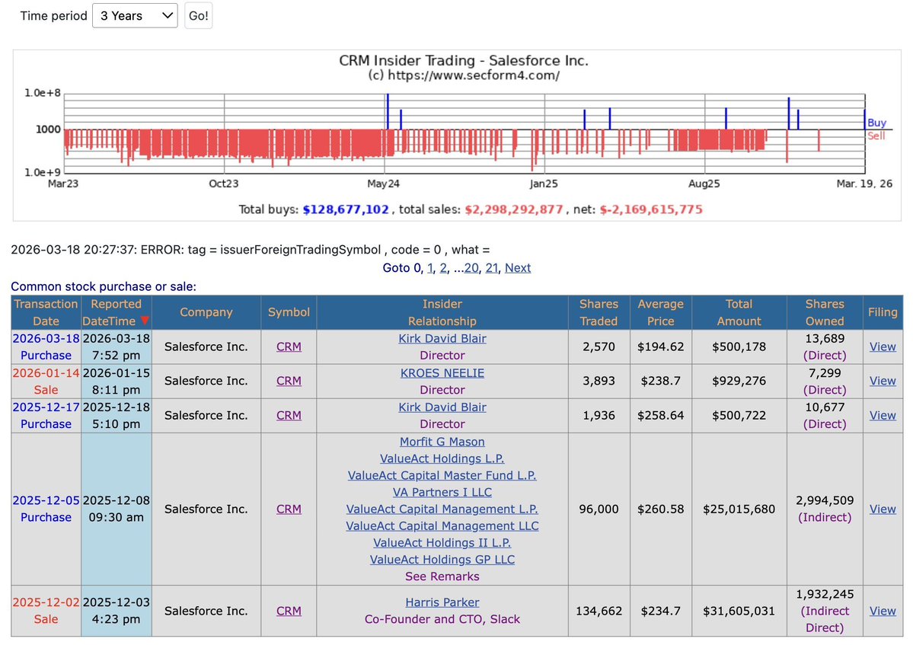913x645 pixels.
Task: Open ValueAct Capital Management L.P. link
Action: [x=442, y=509]
